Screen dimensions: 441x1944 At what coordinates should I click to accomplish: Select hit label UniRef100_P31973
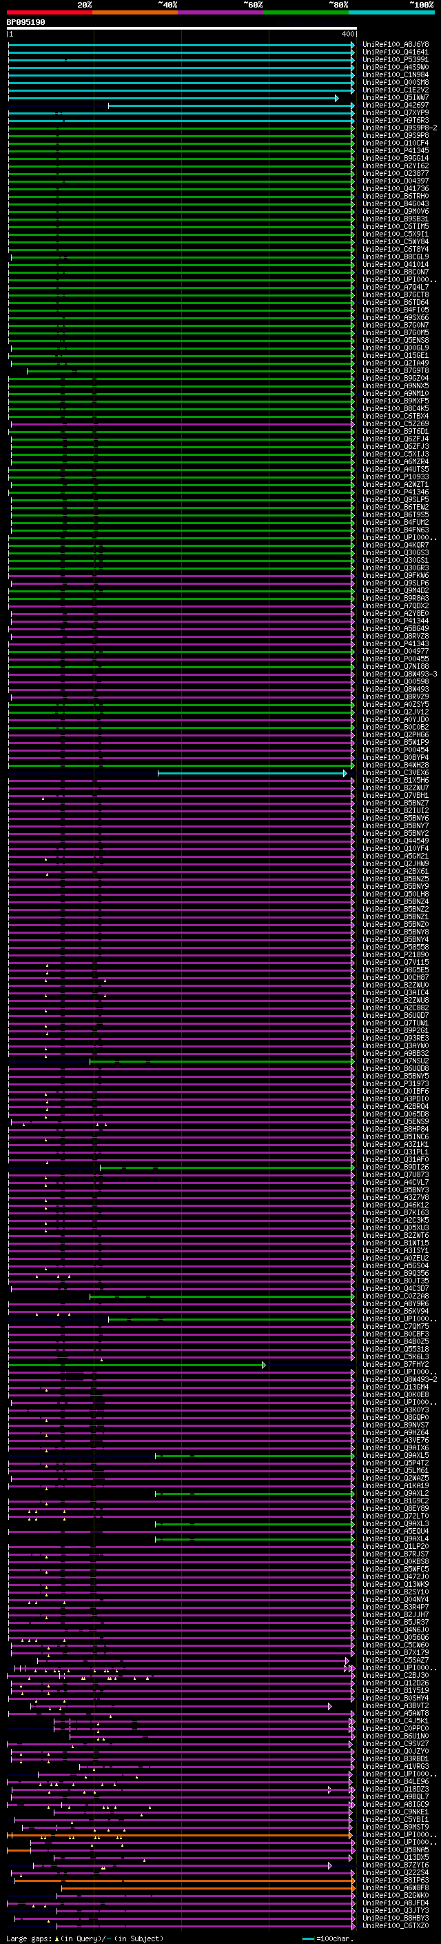395,1083
